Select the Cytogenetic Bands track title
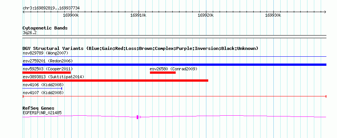Viewport: 337px width, 138px height. (x=45, y=28)
